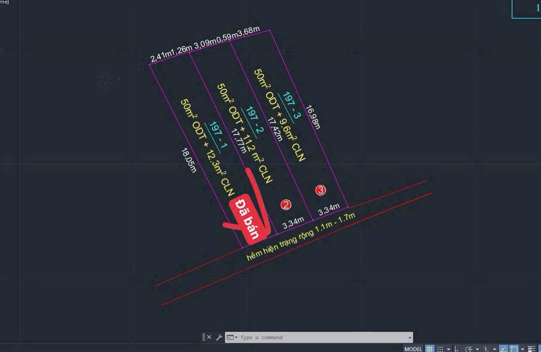Select the '17,77m' dimension text

pyautogui.click(x=239, y=140)
